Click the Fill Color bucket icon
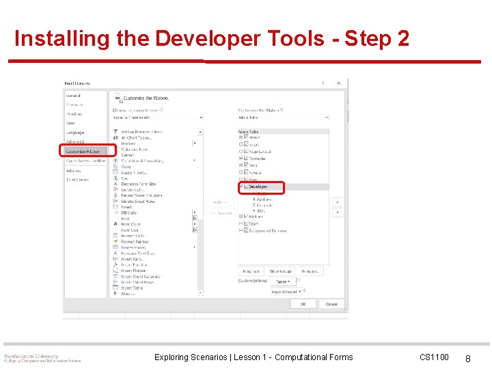 (x=115, y=213)
